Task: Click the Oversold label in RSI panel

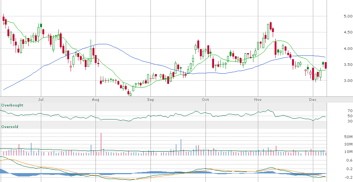Action: (10, 127)
